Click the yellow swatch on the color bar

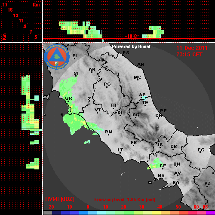(157, 212)
